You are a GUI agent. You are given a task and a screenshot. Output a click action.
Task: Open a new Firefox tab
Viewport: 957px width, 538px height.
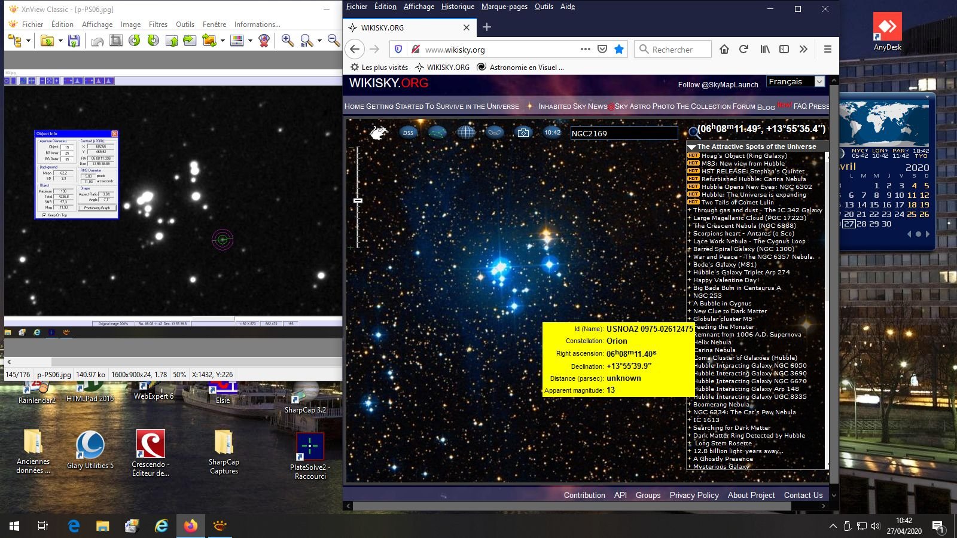(x=487, y=27)
